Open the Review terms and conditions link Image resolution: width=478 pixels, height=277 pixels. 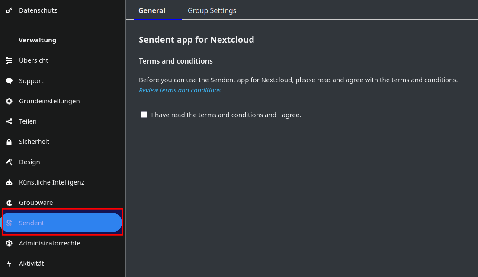pos(180,90)
